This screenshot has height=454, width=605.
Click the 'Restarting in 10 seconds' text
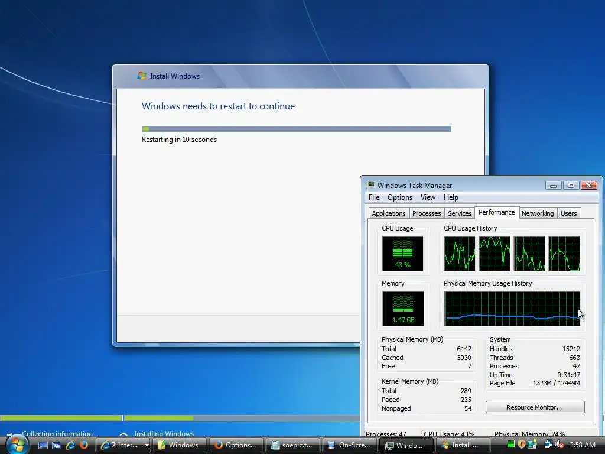[x=179, y=140]
